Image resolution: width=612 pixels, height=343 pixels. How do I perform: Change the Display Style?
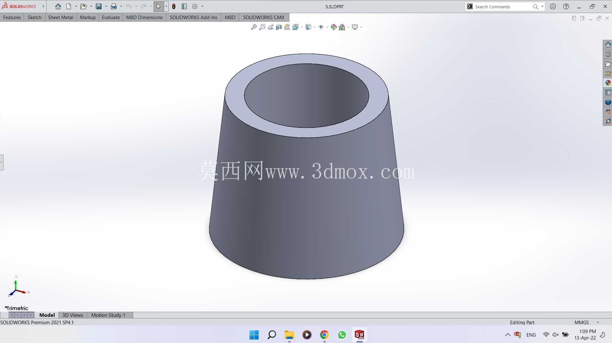tap(308, 27)
